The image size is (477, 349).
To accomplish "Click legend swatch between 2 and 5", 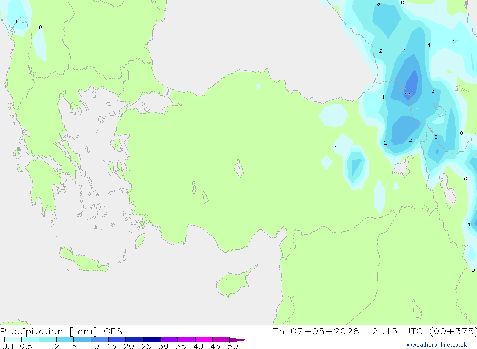I will pyautogui.click(x=65, y=339).
